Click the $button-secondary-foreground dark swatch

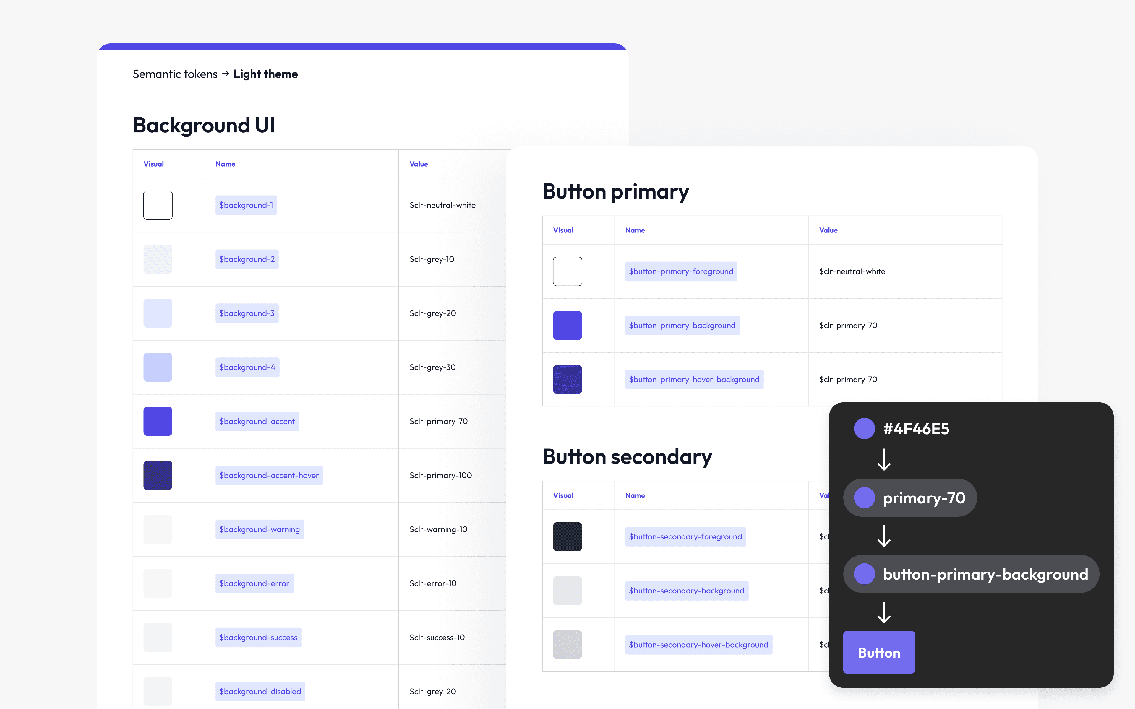pos(567,536)
